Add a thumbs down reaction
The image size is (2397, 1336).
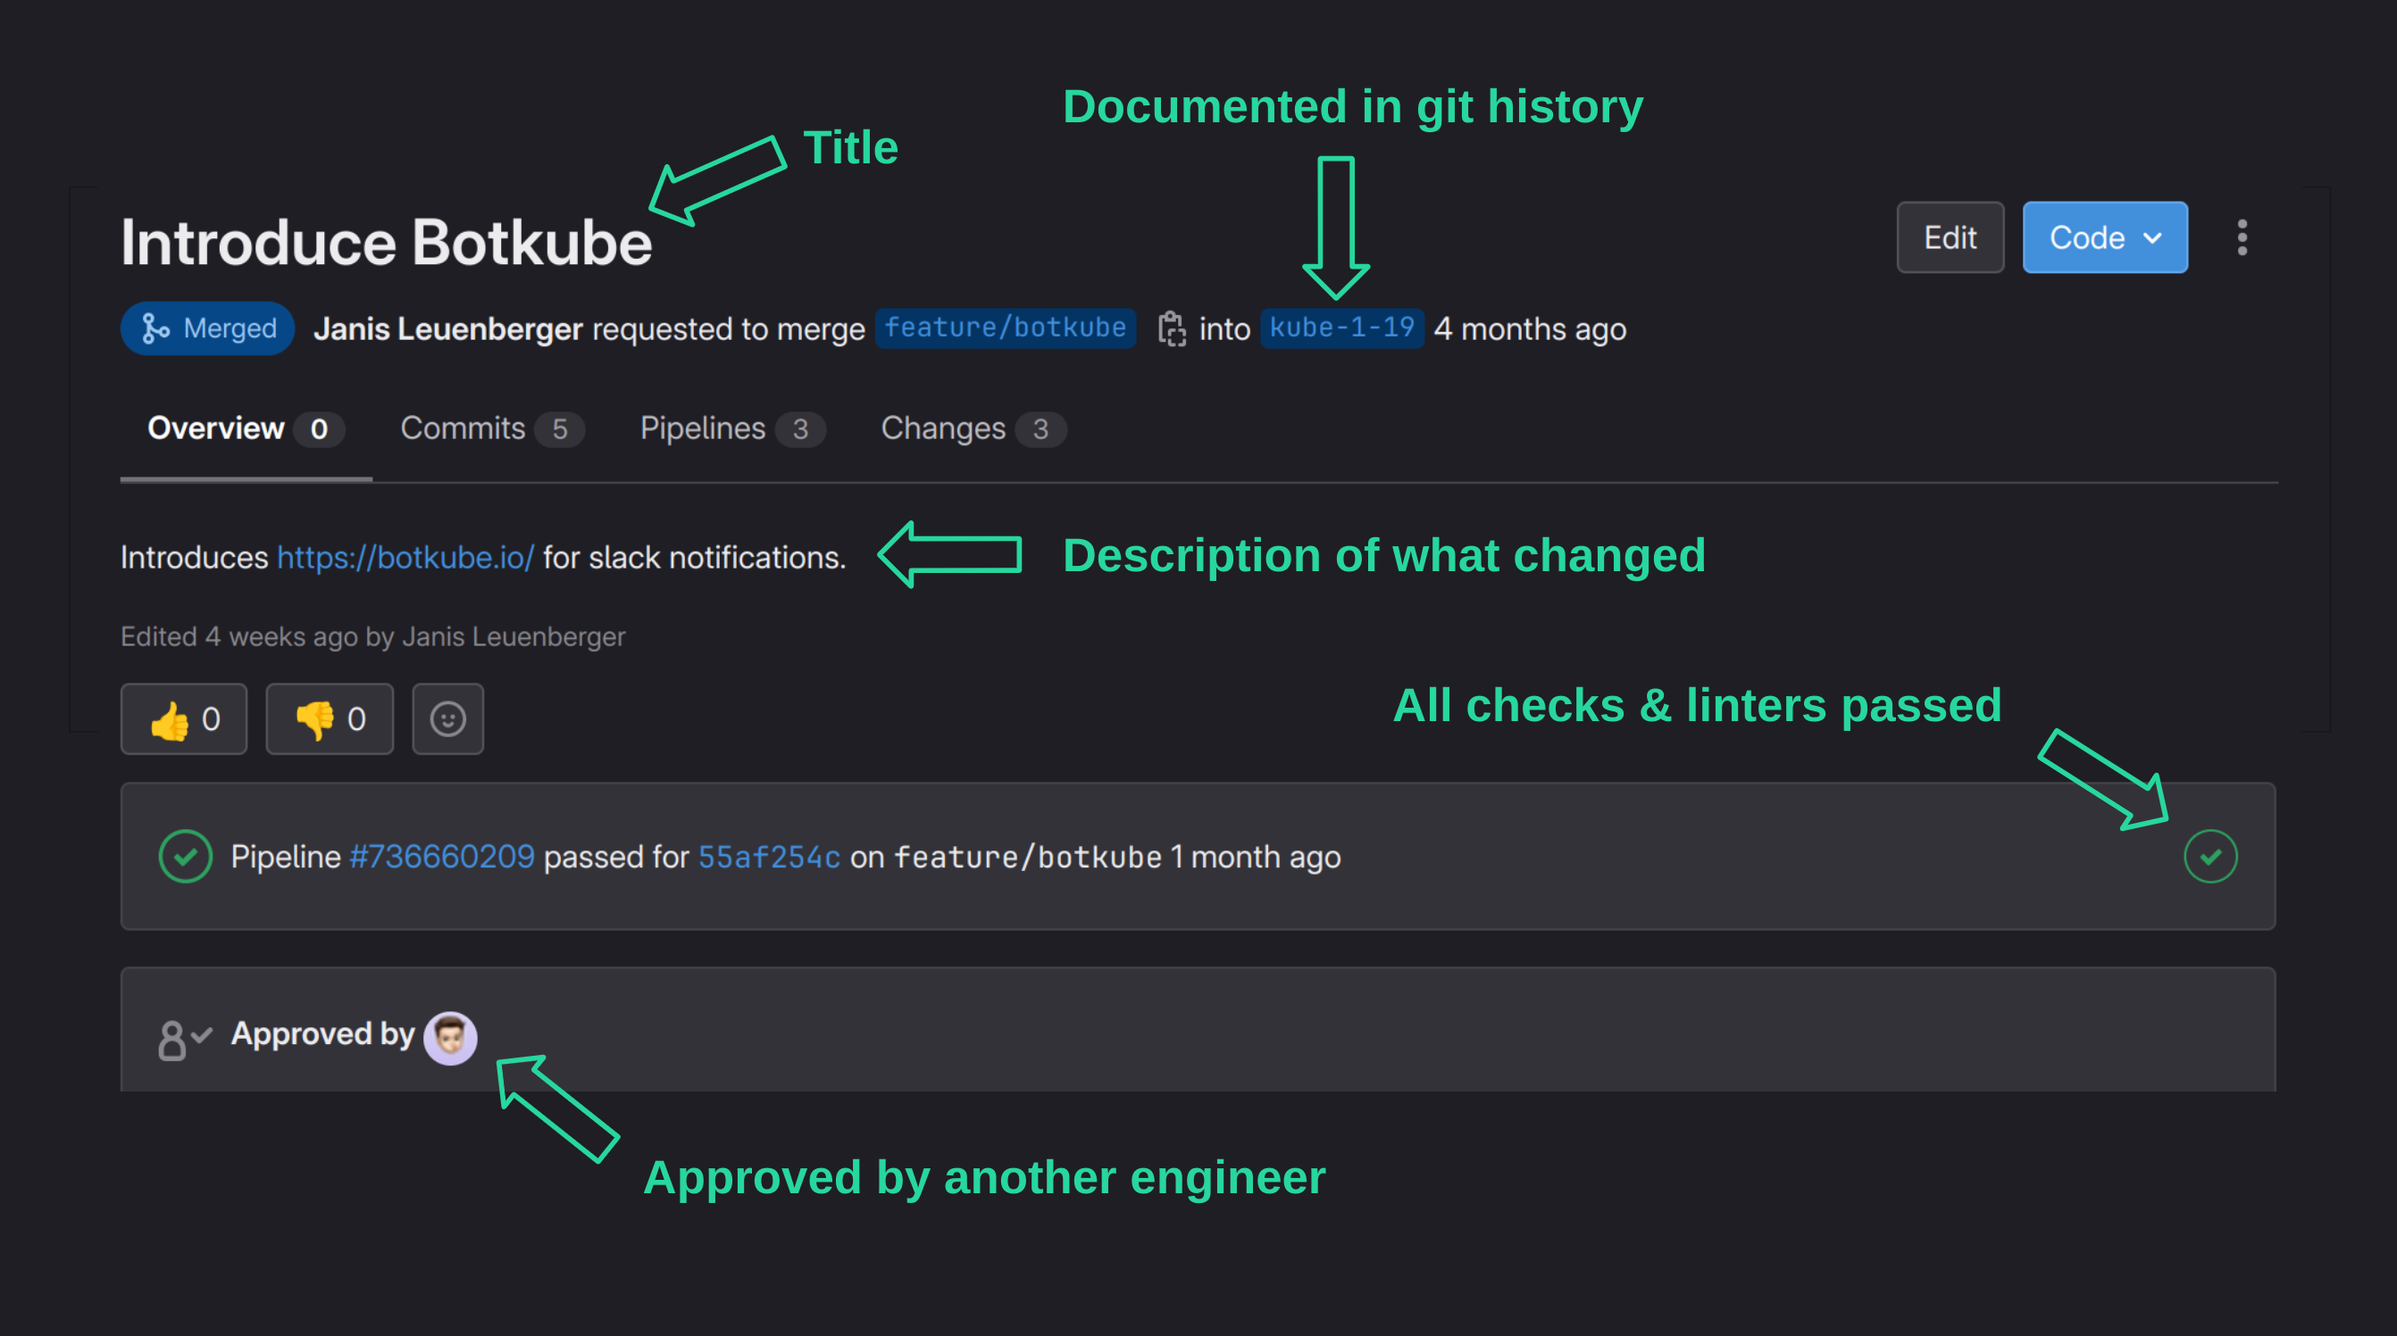[x=330, y=718]
